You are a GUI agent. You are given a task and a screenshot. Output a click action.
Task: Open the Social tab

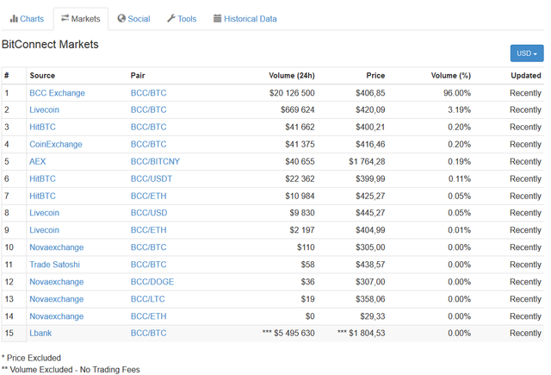point(134,19)
